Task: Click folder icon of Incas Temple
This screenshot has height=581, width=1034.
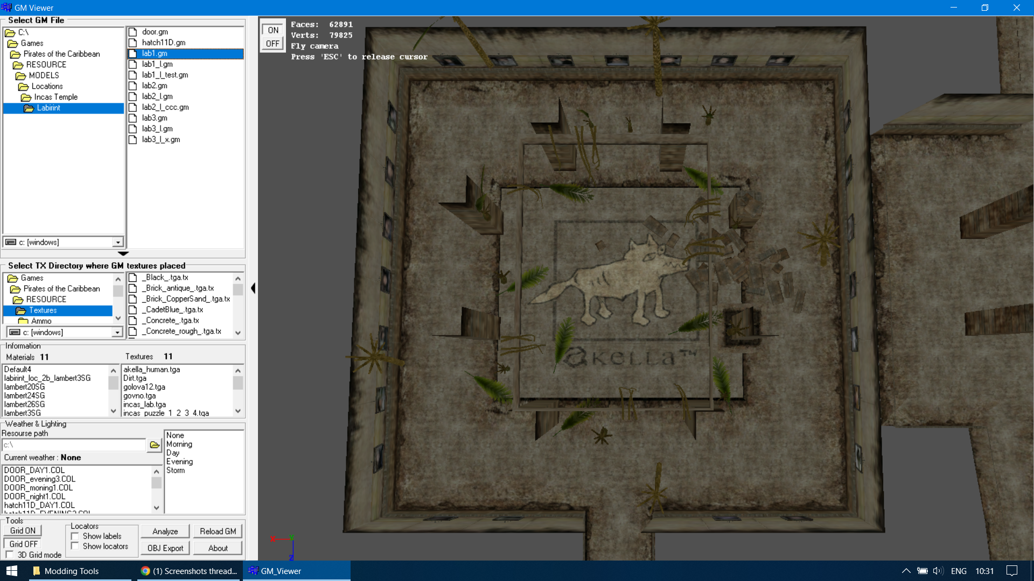Action: click(26, 97)
